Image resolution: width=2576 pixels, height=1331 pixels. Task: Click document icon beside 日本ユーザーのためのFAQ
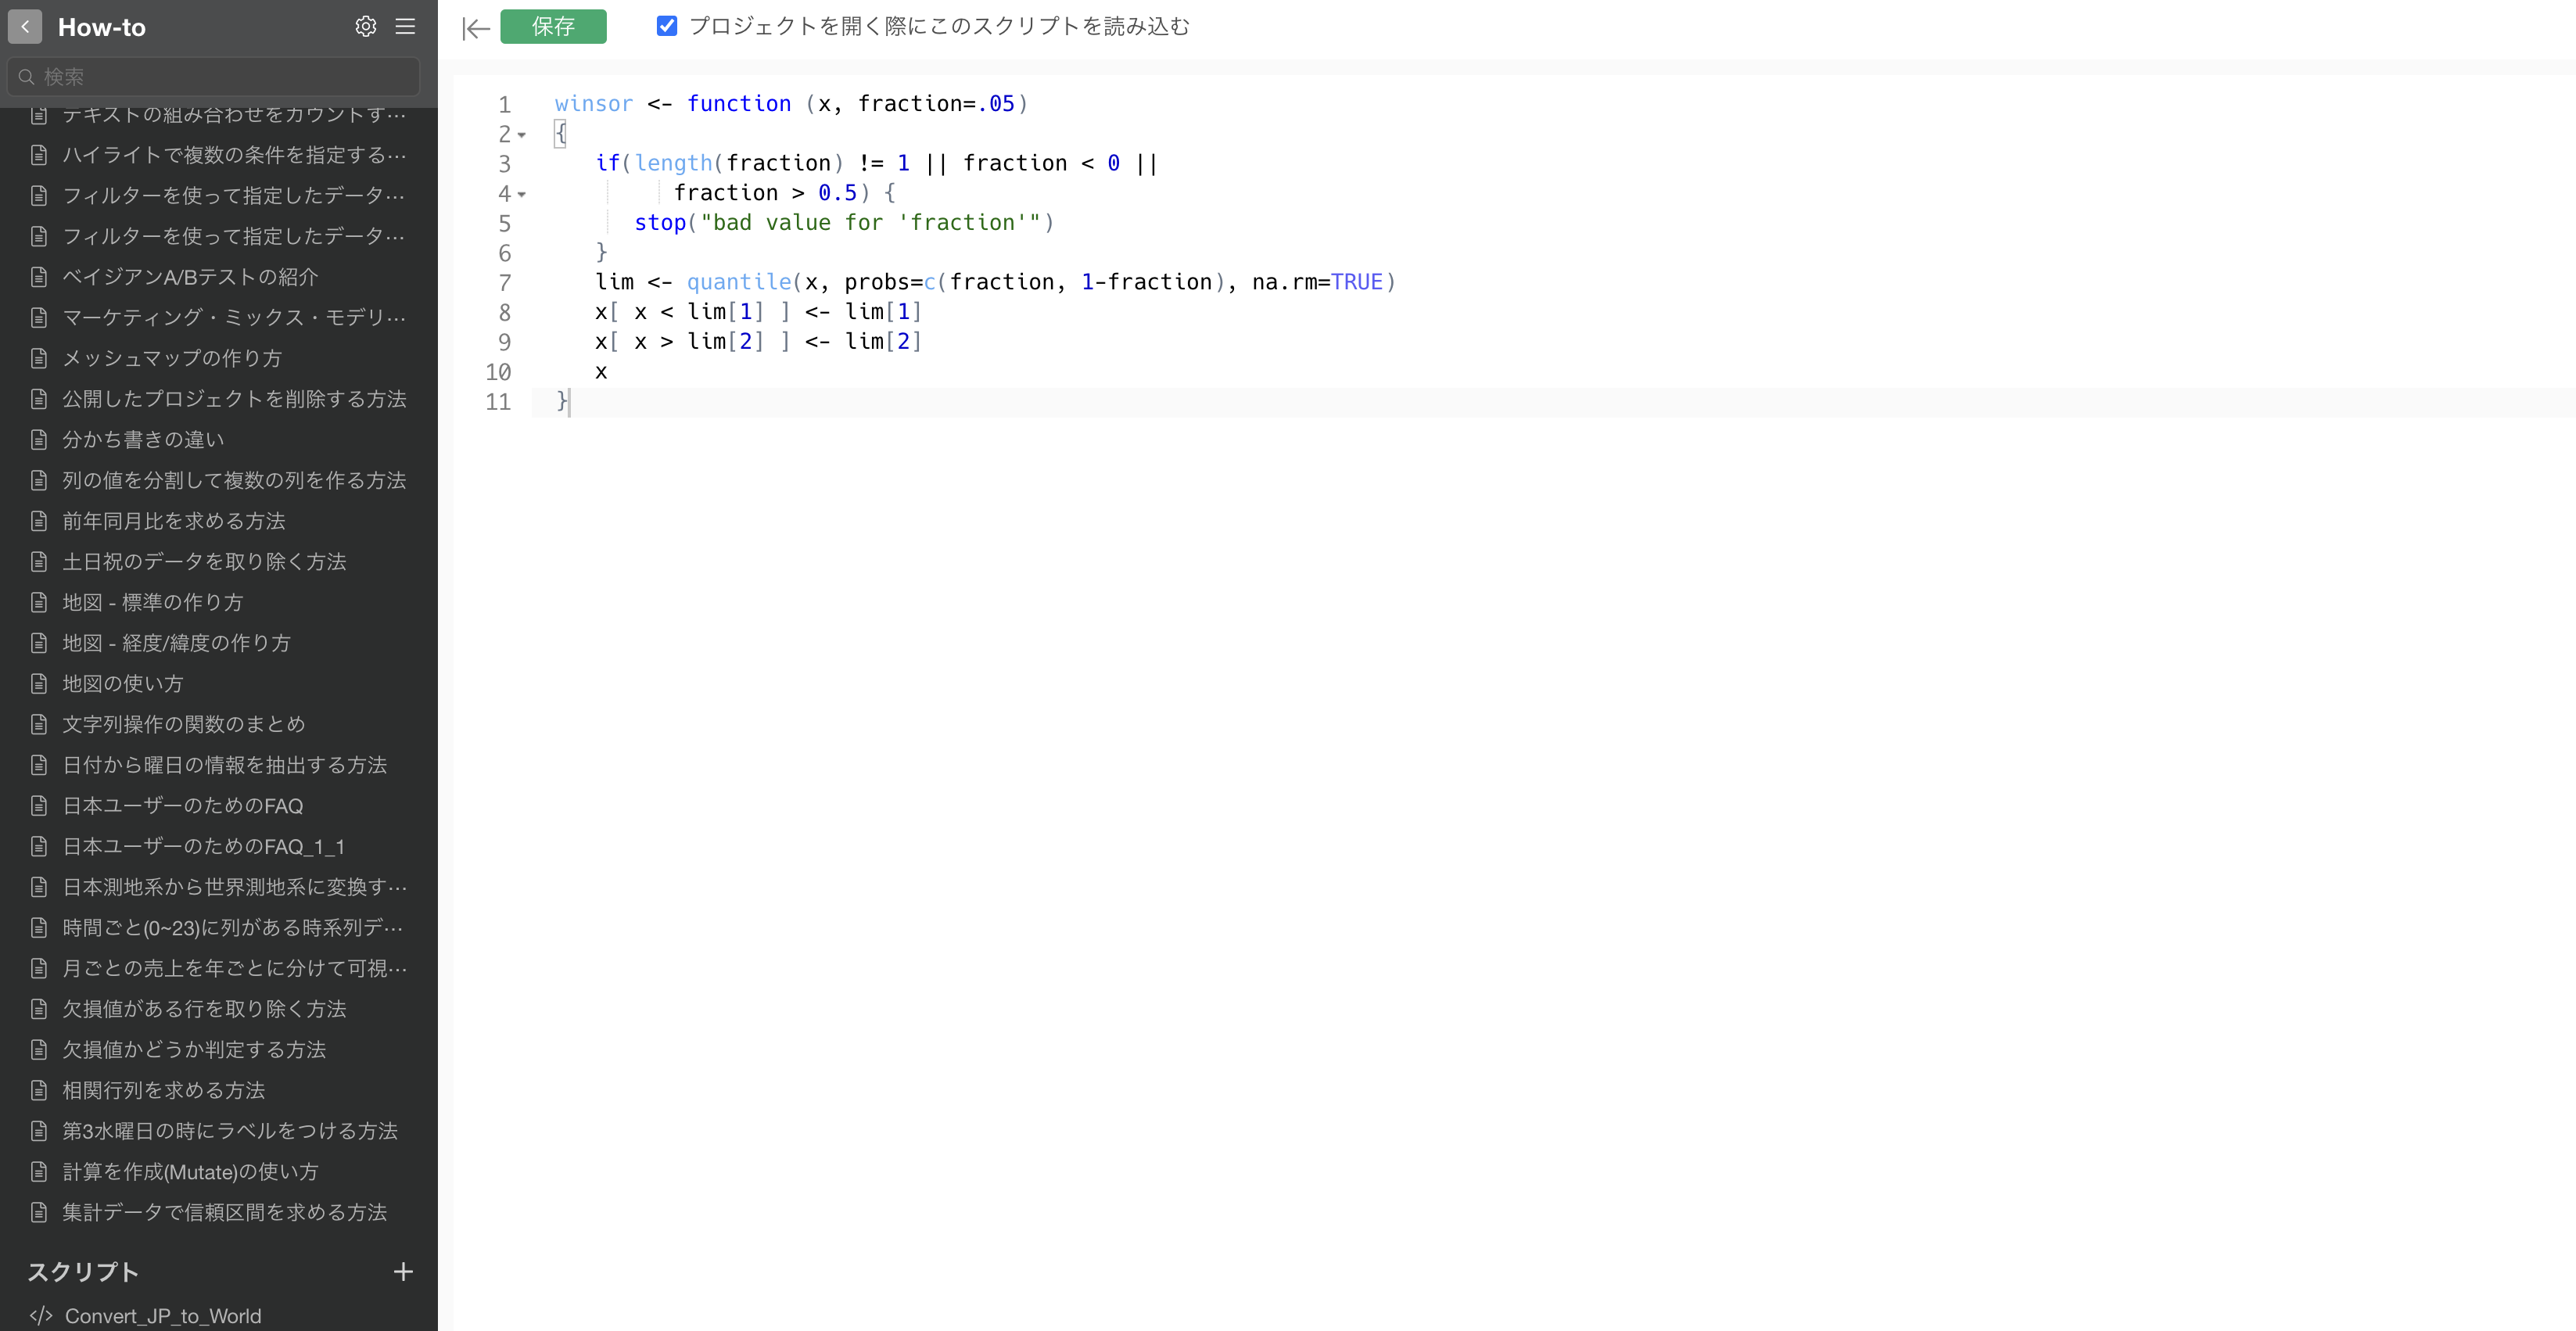click(x=39, y=805)
